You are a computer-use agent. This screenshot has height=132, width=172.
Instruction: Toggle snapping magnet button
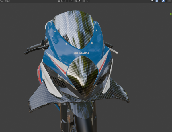(76, 1)
